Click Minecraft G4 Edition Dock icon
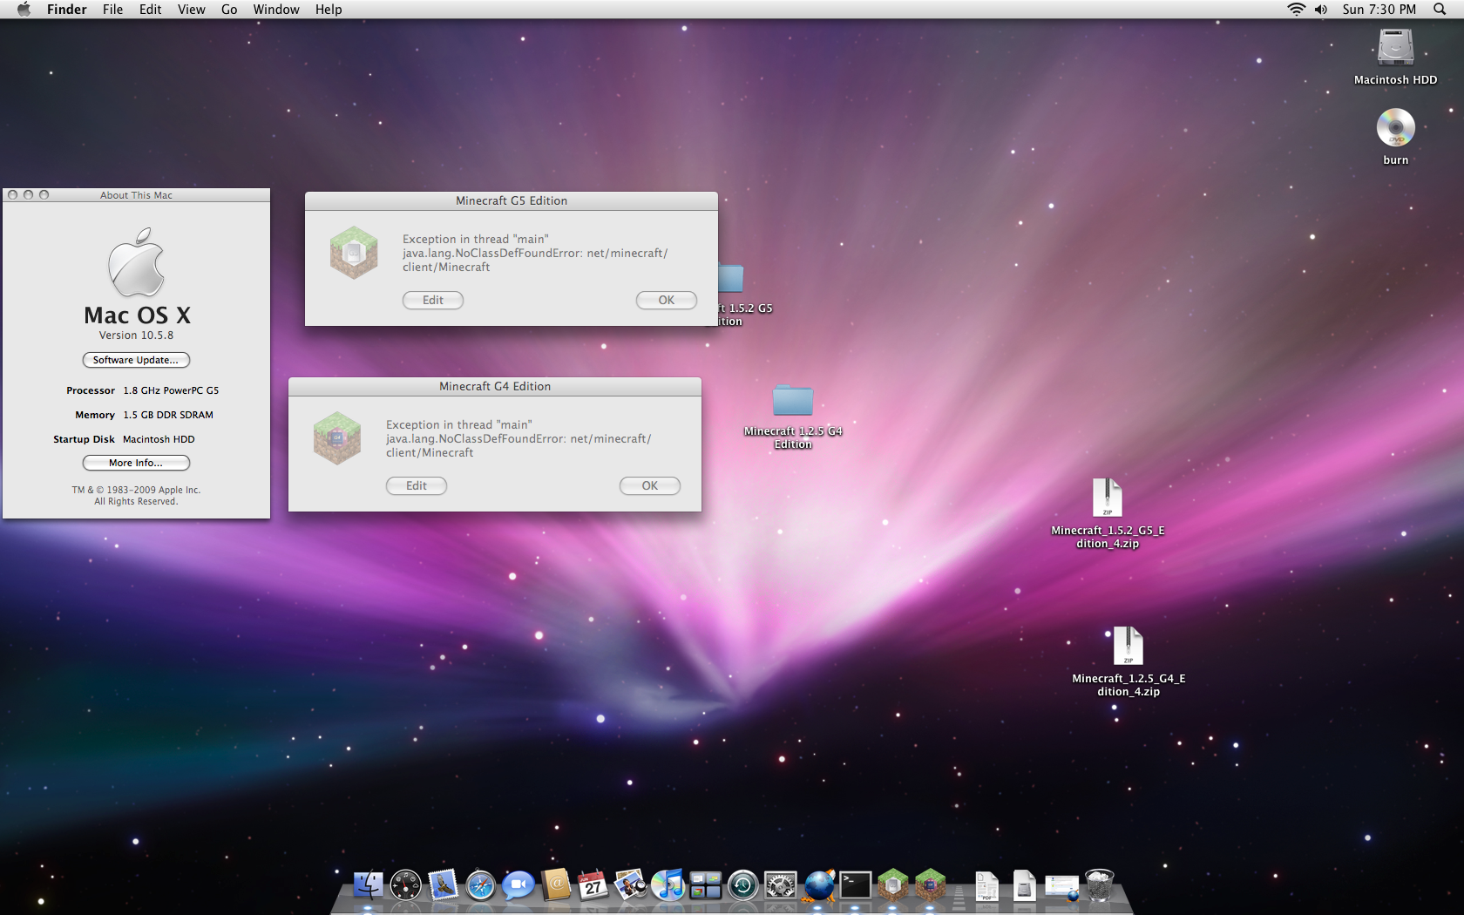 click(x=930, y=884)
